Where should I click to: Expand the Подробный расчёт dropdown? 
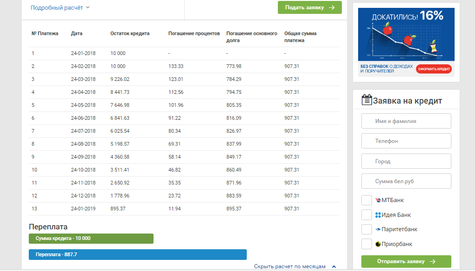tap(60, 7)
